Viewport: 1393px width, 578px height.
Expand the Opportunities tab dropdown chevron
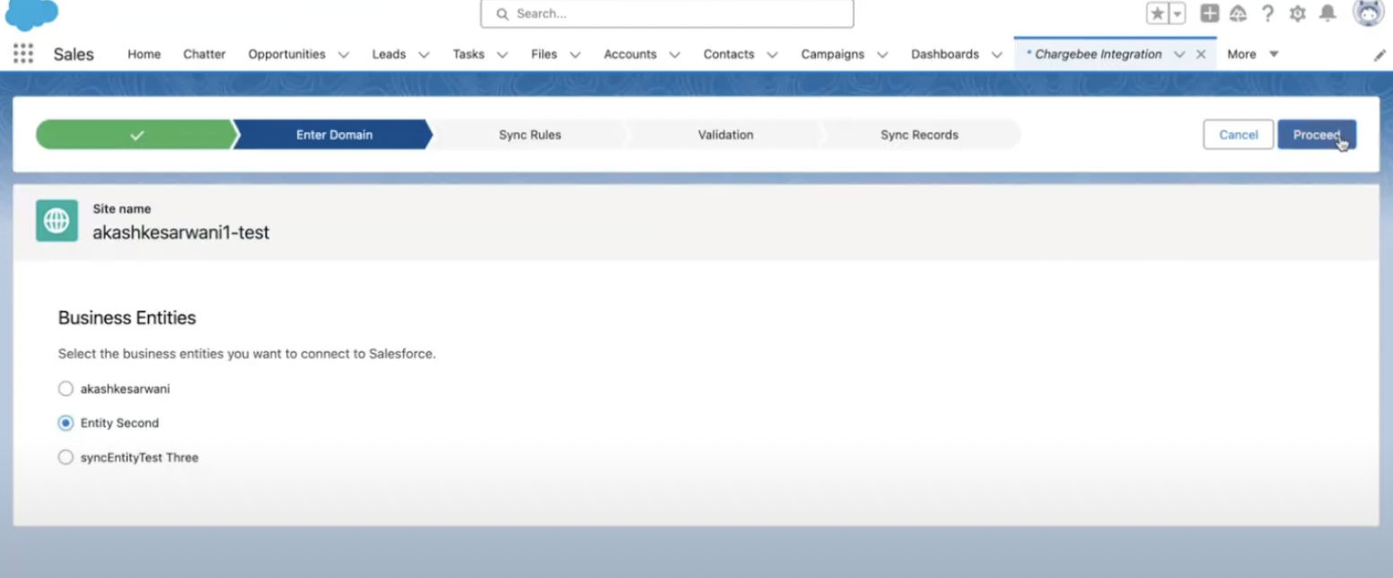344,55
